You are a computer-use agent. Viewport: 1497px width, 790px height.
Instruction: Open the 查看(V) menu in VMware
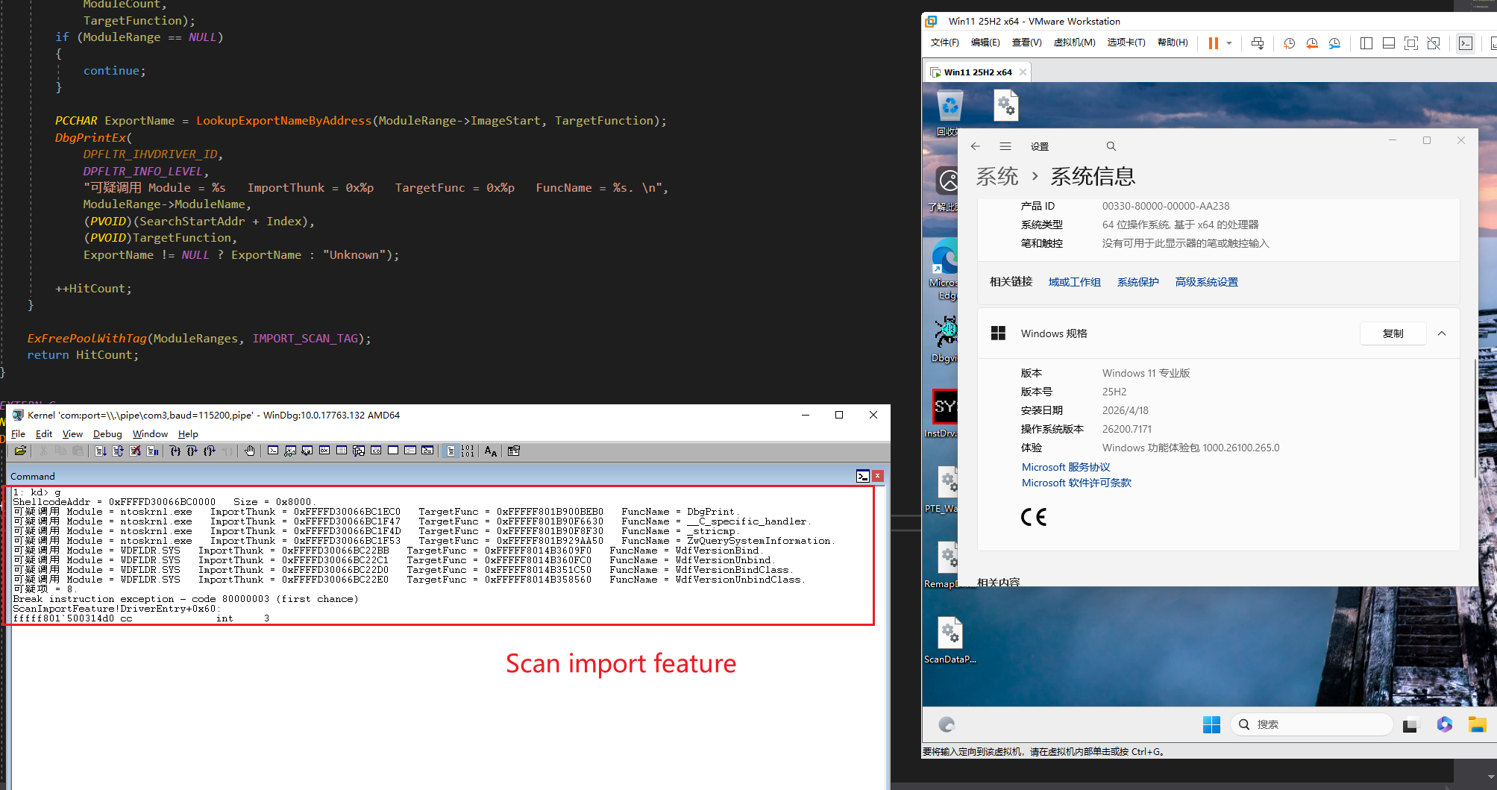(x=1026, y=43)
